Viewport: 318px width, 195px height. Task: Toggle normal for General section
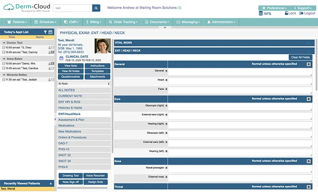pyautogui.click(x=308, y=64)
